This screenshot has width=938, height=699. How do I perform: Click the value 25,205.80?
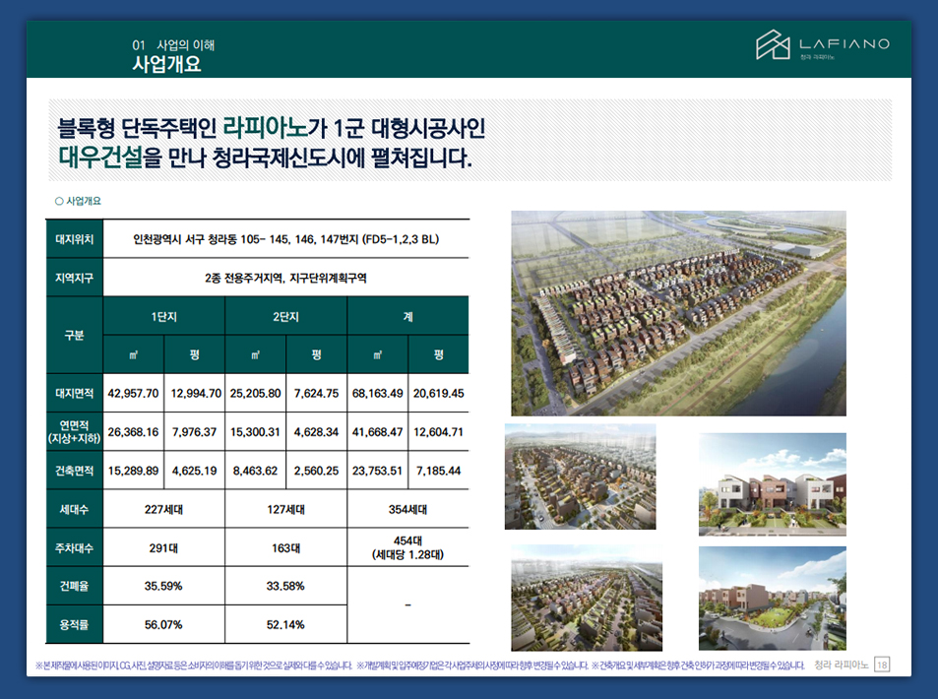256,393
